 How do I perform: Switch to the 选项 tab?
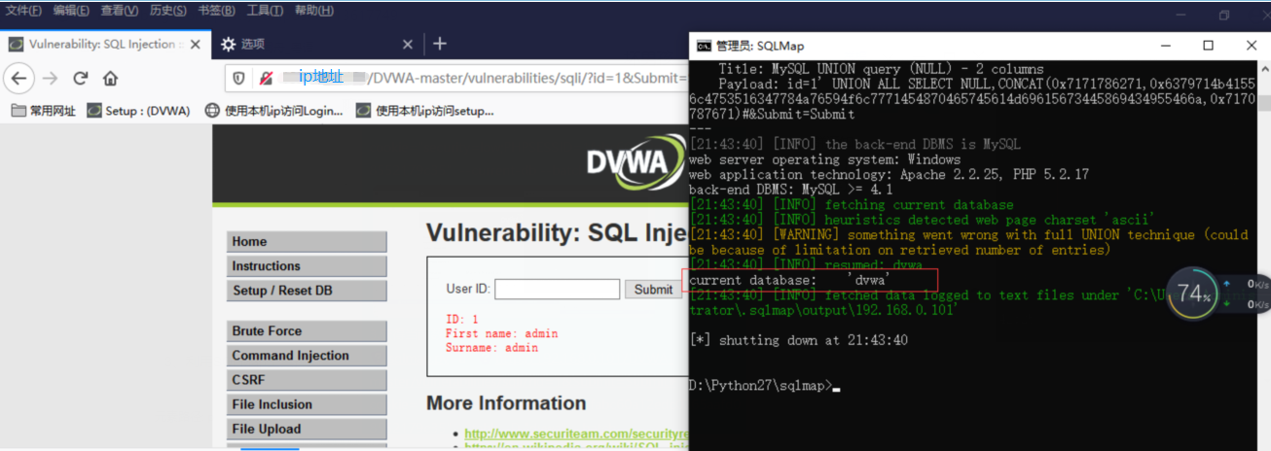(316, 44)
